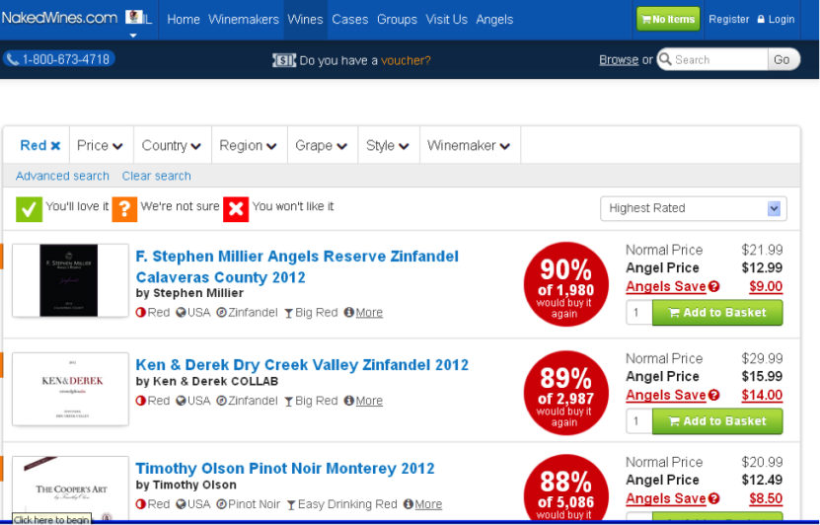Image resolution: width=820 pixels, height=525 pixels.
Task: Click quantity field for Ken & Derek Zinfandel
Action: (639, 421)
